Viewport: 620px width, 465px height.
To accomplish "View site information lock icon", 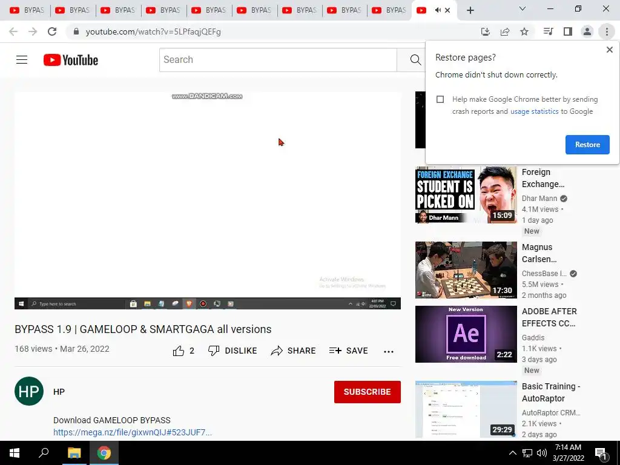I will tap(76, 31).
